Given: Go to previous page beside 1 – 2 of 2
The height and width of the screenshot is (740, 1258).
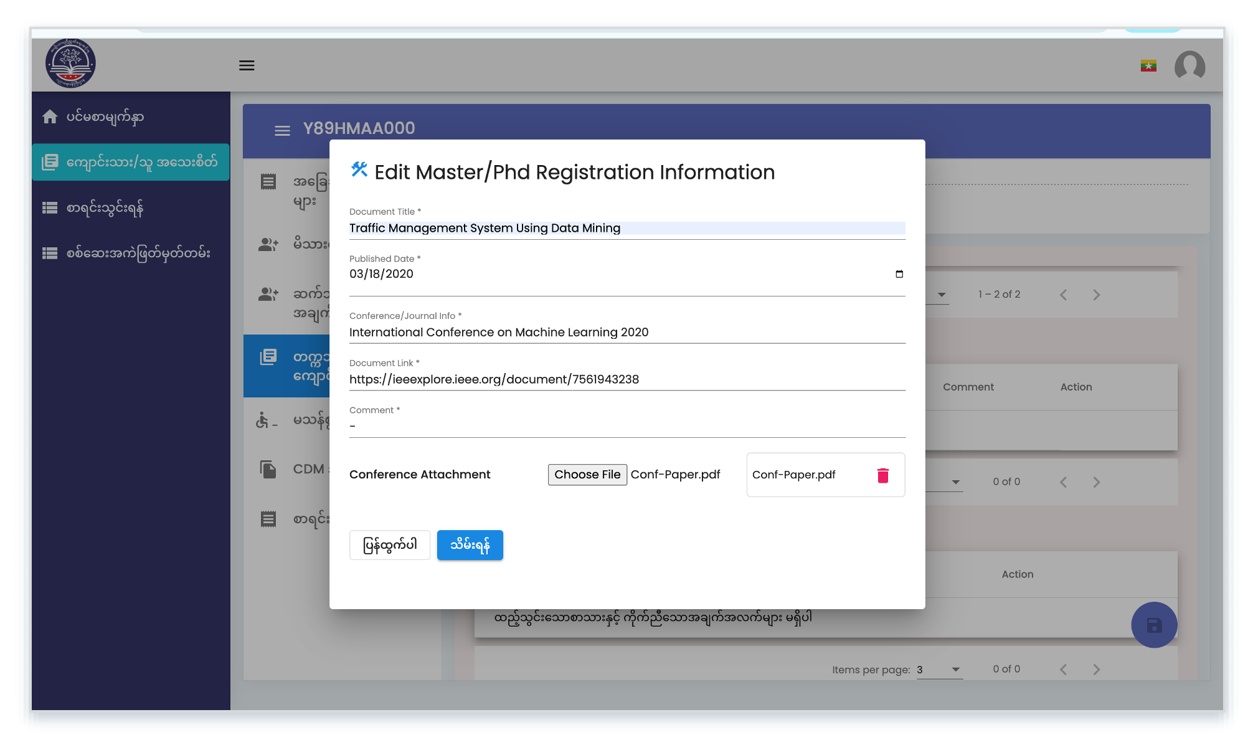Looking at the screenshot, I should click(x=1064, y=295).
